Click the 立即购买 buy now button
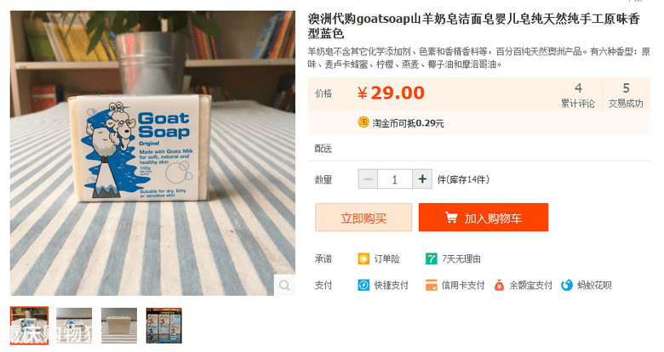664x352 pixels. pyautogui.click(x=363, y=218)
